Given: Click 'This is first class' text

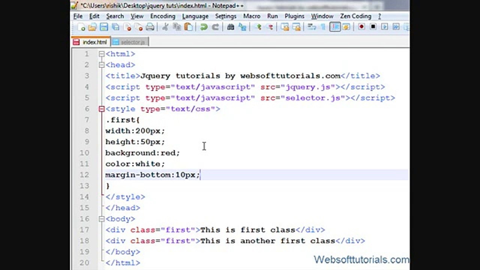Looking at the screenshot, I should 248,230.
